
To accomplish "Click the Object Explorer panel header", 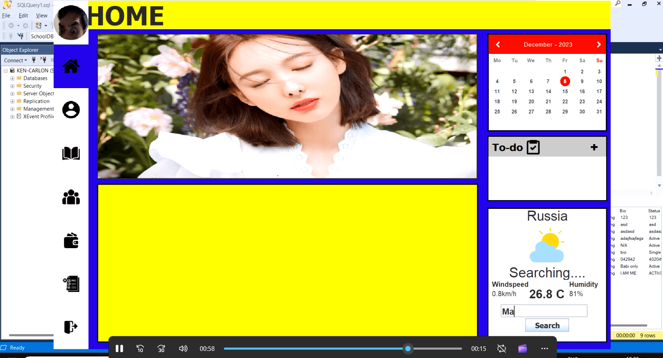I will pos(27,50).
